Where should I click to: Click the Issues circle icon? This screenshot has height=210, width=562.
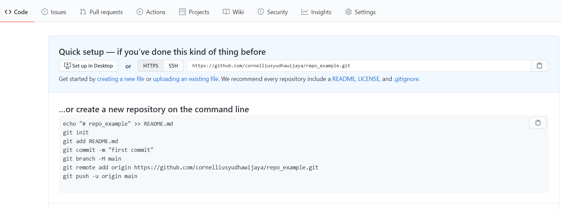click(45, 12)
